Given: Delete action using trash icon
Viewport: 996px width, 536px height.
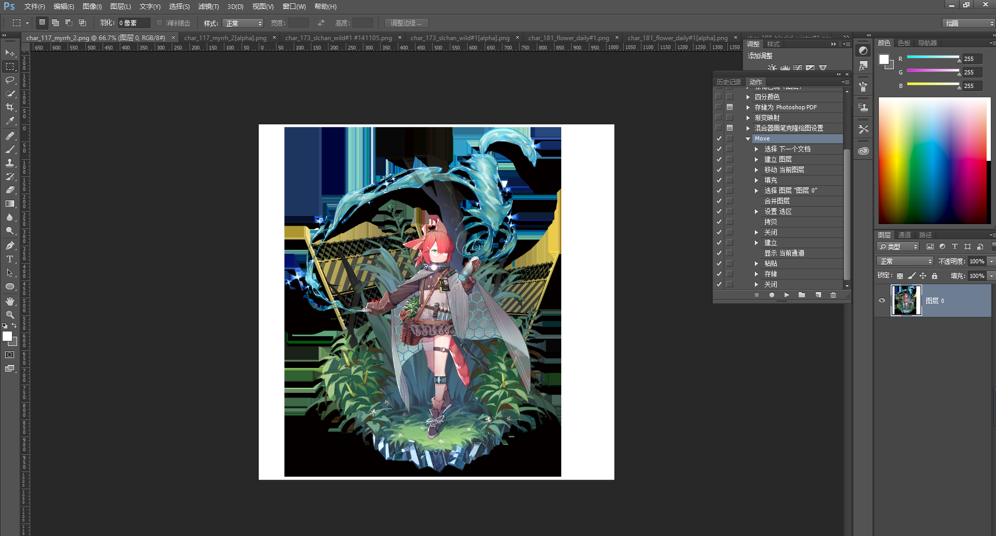Looking at the screenshot, I should tap(833, 295).
